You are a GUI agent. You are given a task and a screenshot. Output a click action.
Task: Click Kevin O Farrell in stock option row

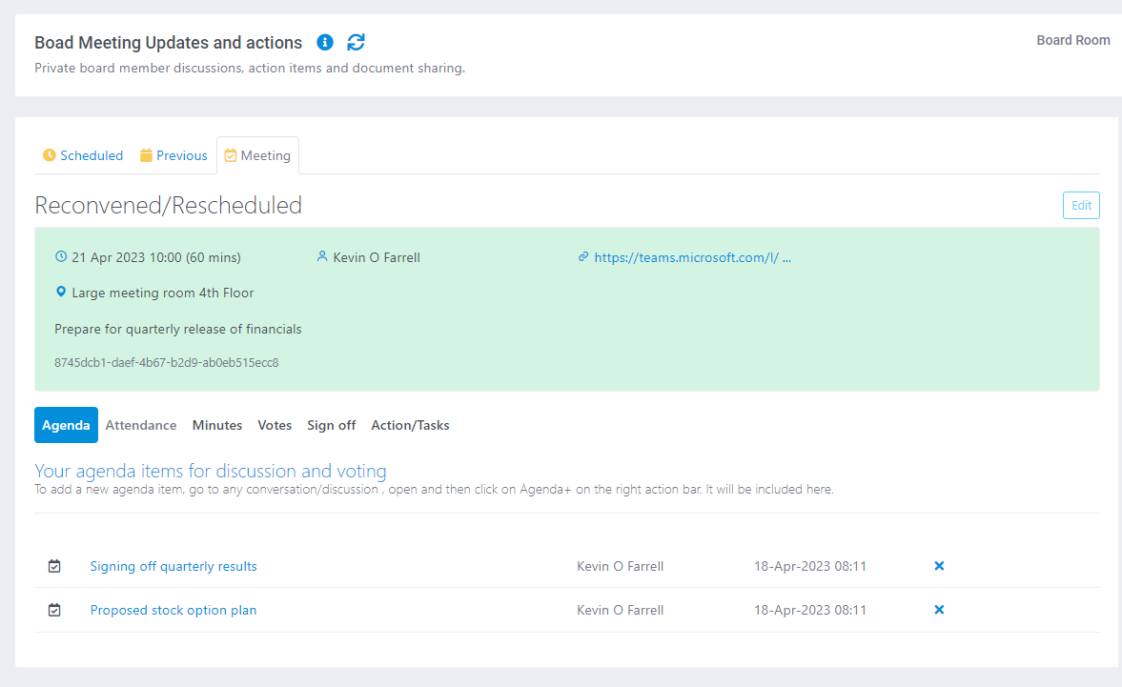(x=621, y=610)
